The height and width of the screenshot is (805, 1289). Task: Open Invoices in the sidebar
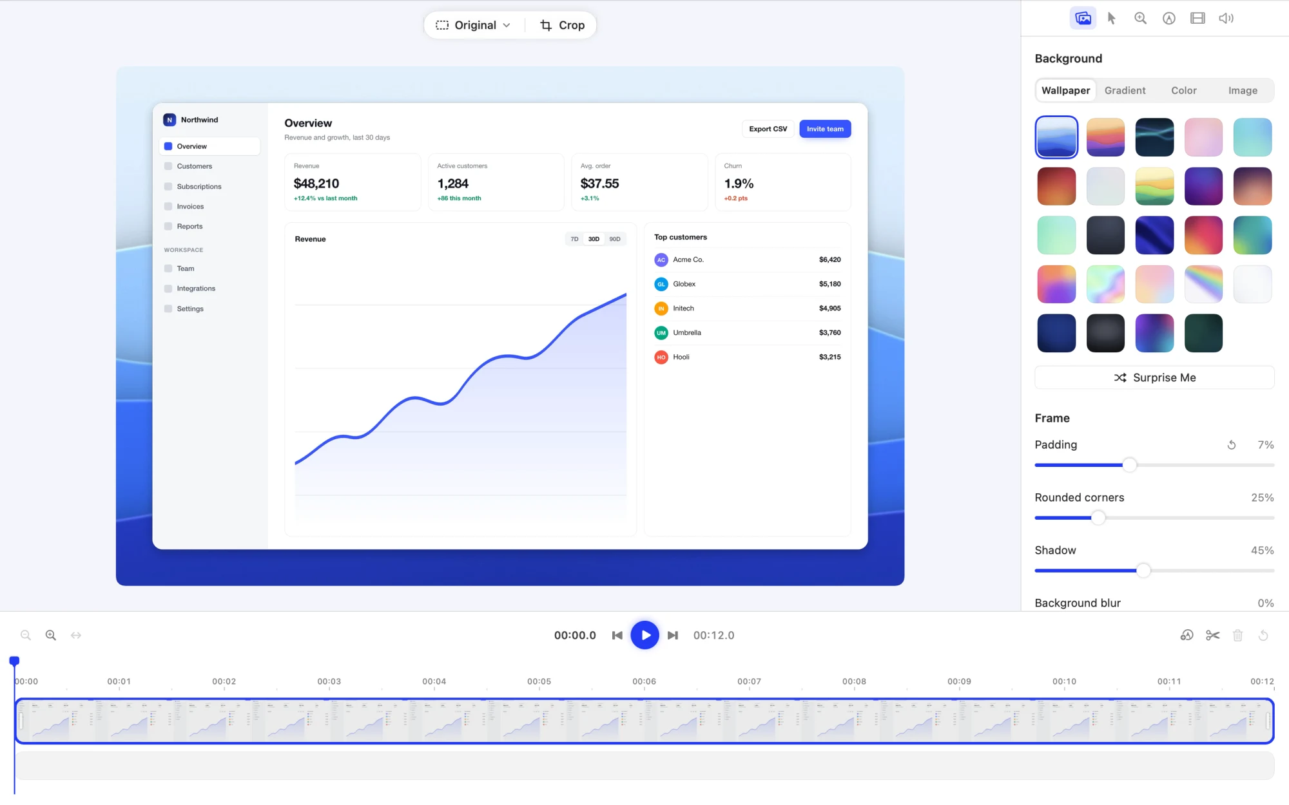pyautogui.click(x=209, y=207)
